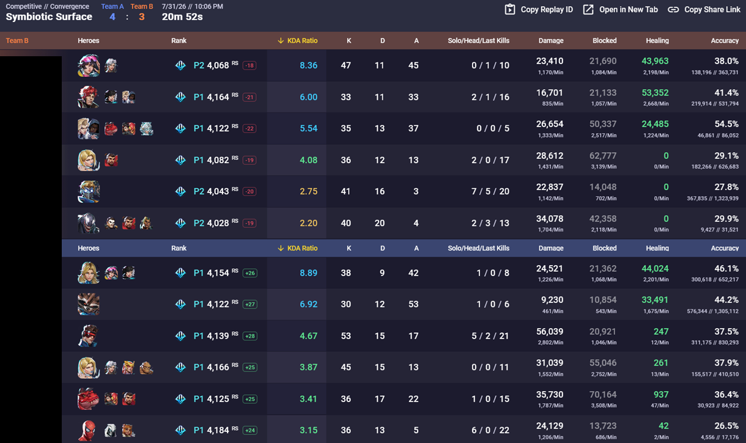
Task: Click the Symbiotic Surface map title
Action: click(x=49, y=17)
